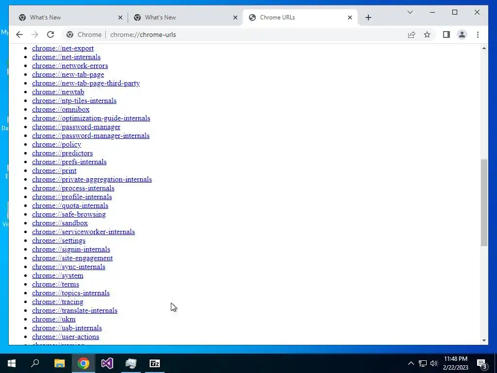Open chrome://safe-browsing link
The height and width of the screenshot is (373, 497).
coord(69,214)
